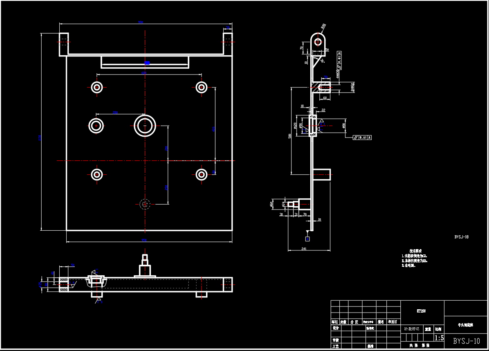Select the top-right mounting hole circle
The image size is (489, 351).
[201, 87]
